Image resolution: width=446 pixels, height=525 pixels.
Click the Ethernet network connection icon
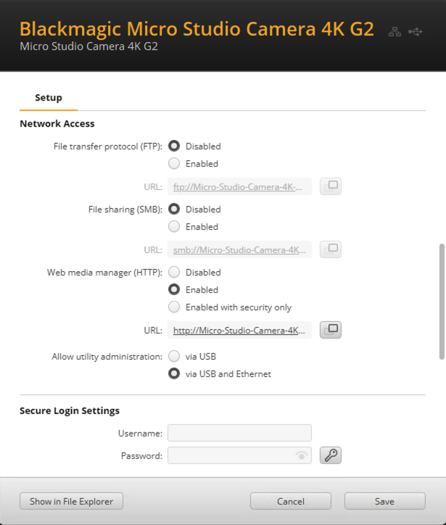click(x=395, y=32)
